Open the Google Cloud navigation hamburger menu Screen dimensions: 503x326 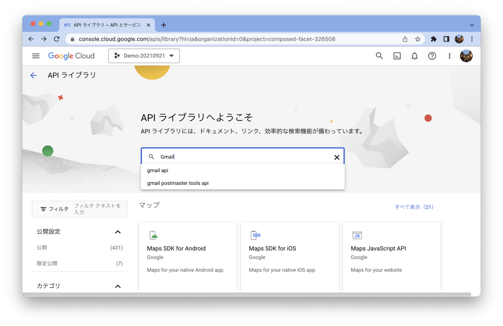pos(35,56)
